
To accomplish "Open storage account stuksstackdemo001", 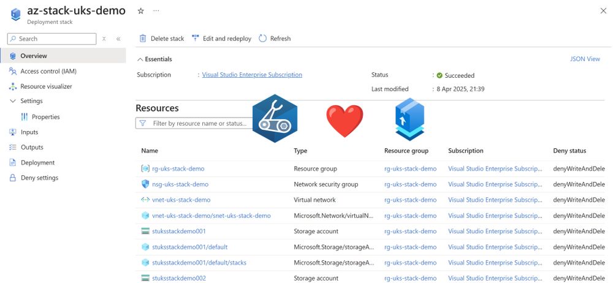I will pyautogui.click(x=178, y=232).
